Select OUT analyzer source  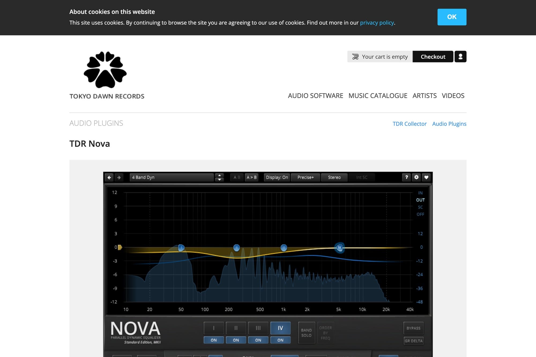coord(420,200)
